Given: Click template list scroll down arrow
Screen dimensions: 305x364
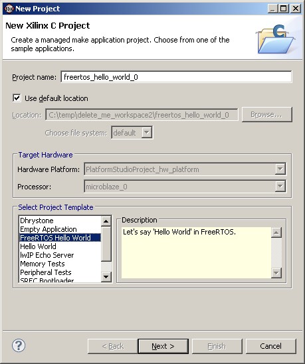Looking at the screenshot, I should (x=106, y=277).
